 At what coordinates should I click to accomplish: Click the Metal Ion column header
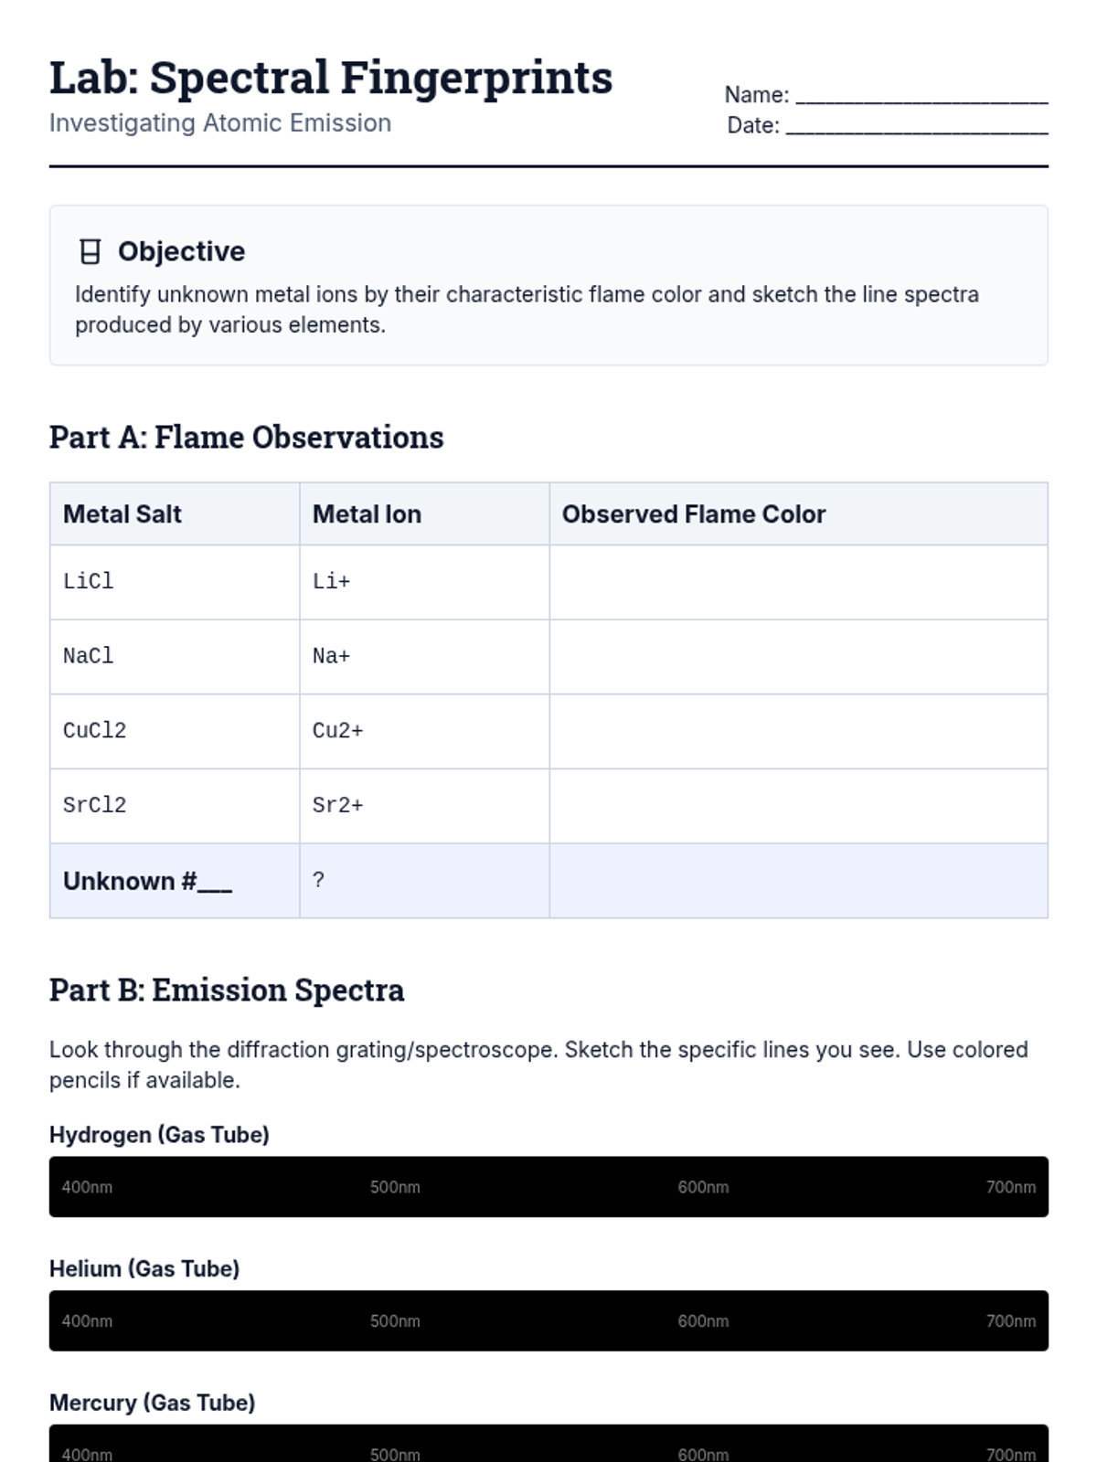point(367,514)
